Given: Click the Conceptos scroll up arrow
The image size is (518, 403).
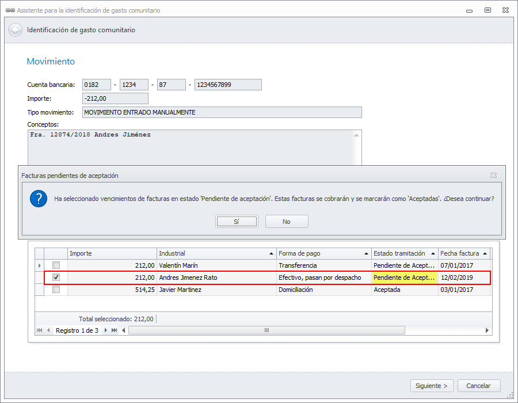Looking at the screenshot, I should pos(357,135).
